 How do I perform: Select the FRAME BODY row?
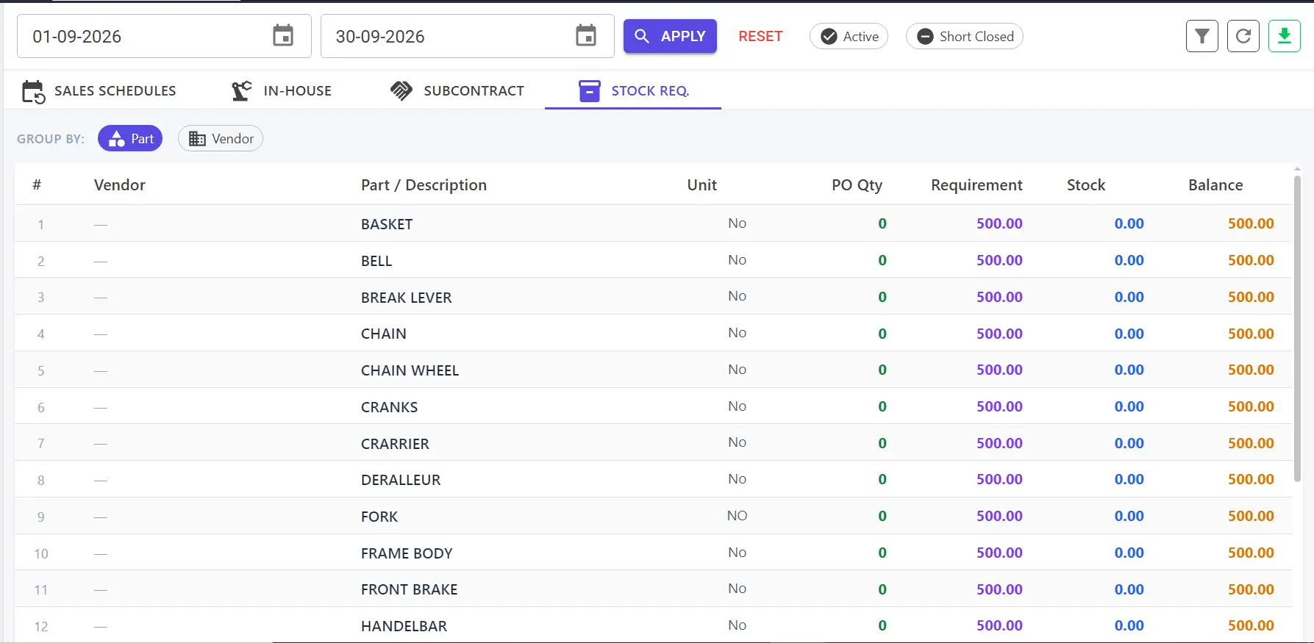[653, 553]
